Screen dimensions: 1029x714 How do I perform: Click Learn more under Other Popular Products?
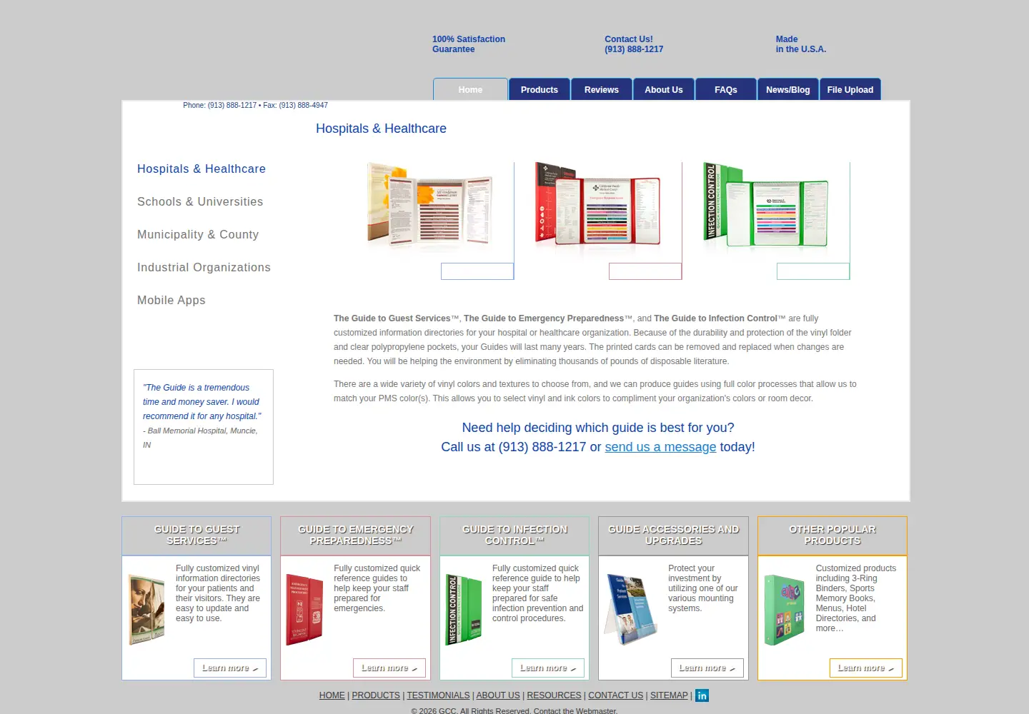pyautogui.click(x=866, y=668)
